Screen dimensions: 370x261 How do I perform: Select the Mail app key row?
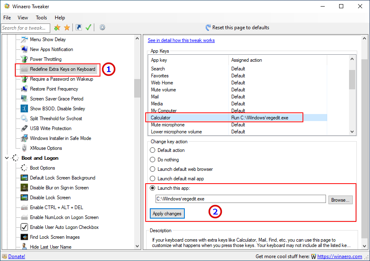[x=237, y=97]
